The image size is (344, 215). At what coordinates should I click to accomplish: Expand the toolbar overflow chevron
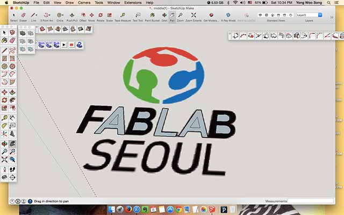[x=332, y=17]
